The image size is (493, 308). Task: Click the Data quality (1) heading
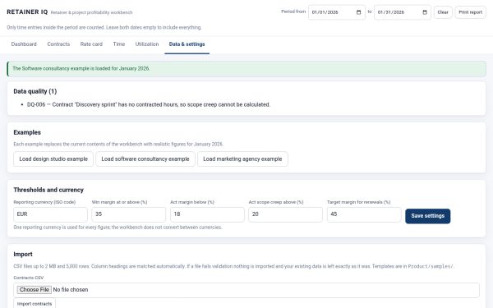point(35,91)
